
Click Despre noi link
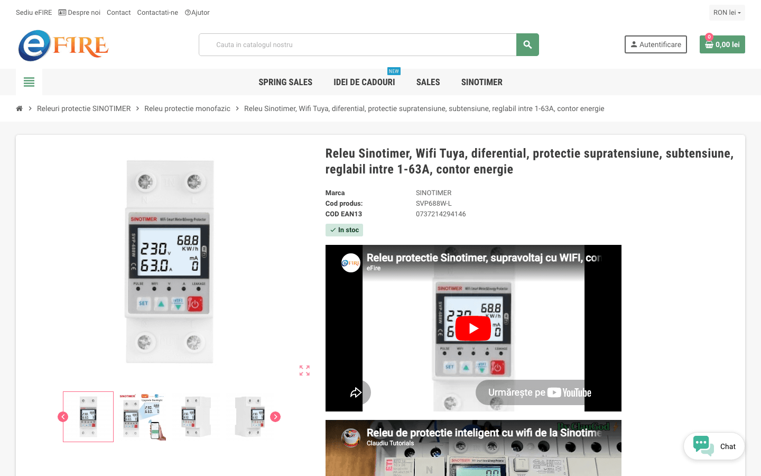(79, 13)
